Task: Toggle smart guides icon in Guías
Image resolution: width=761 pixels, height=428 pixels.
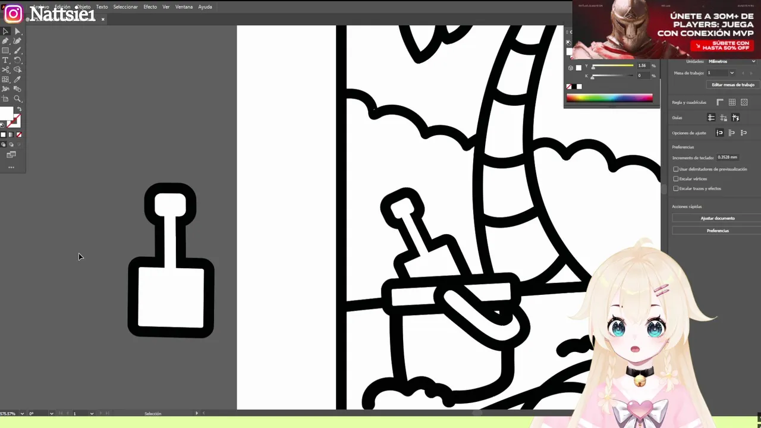Action: tap(735, 118)
